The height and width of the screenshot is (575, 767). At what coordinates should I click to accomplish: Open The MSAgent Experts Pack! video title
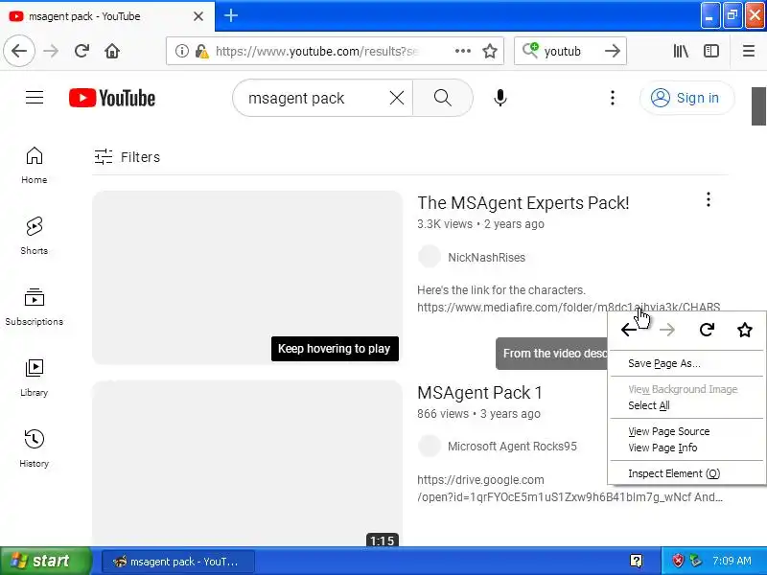coord(523,203)
